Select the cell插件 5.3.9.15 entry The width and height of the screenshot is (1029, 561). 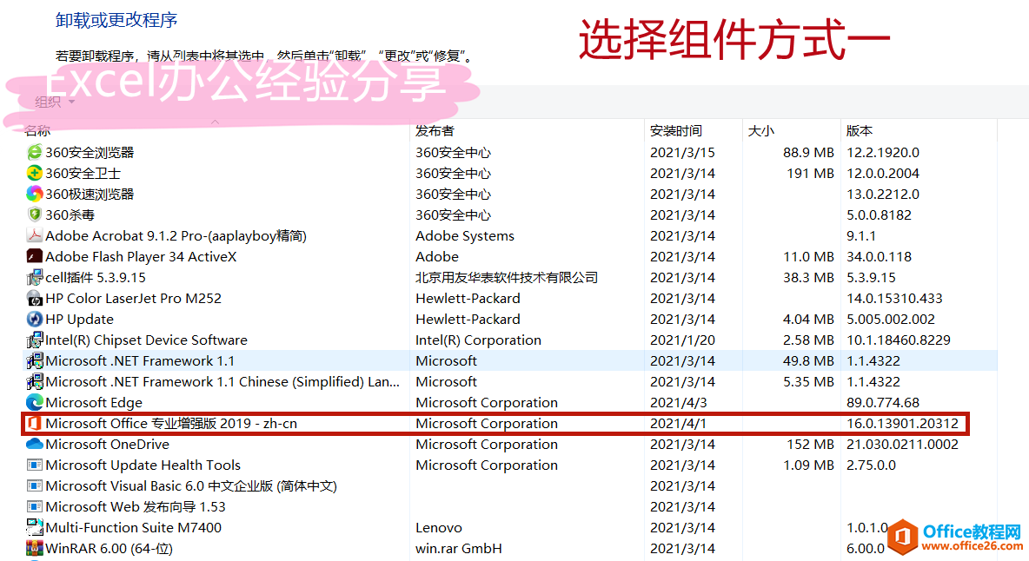click(95, 278)
